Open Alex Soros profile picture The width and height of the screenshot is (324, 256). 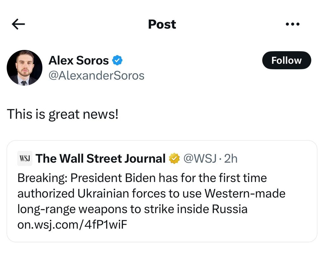[24, 67]
